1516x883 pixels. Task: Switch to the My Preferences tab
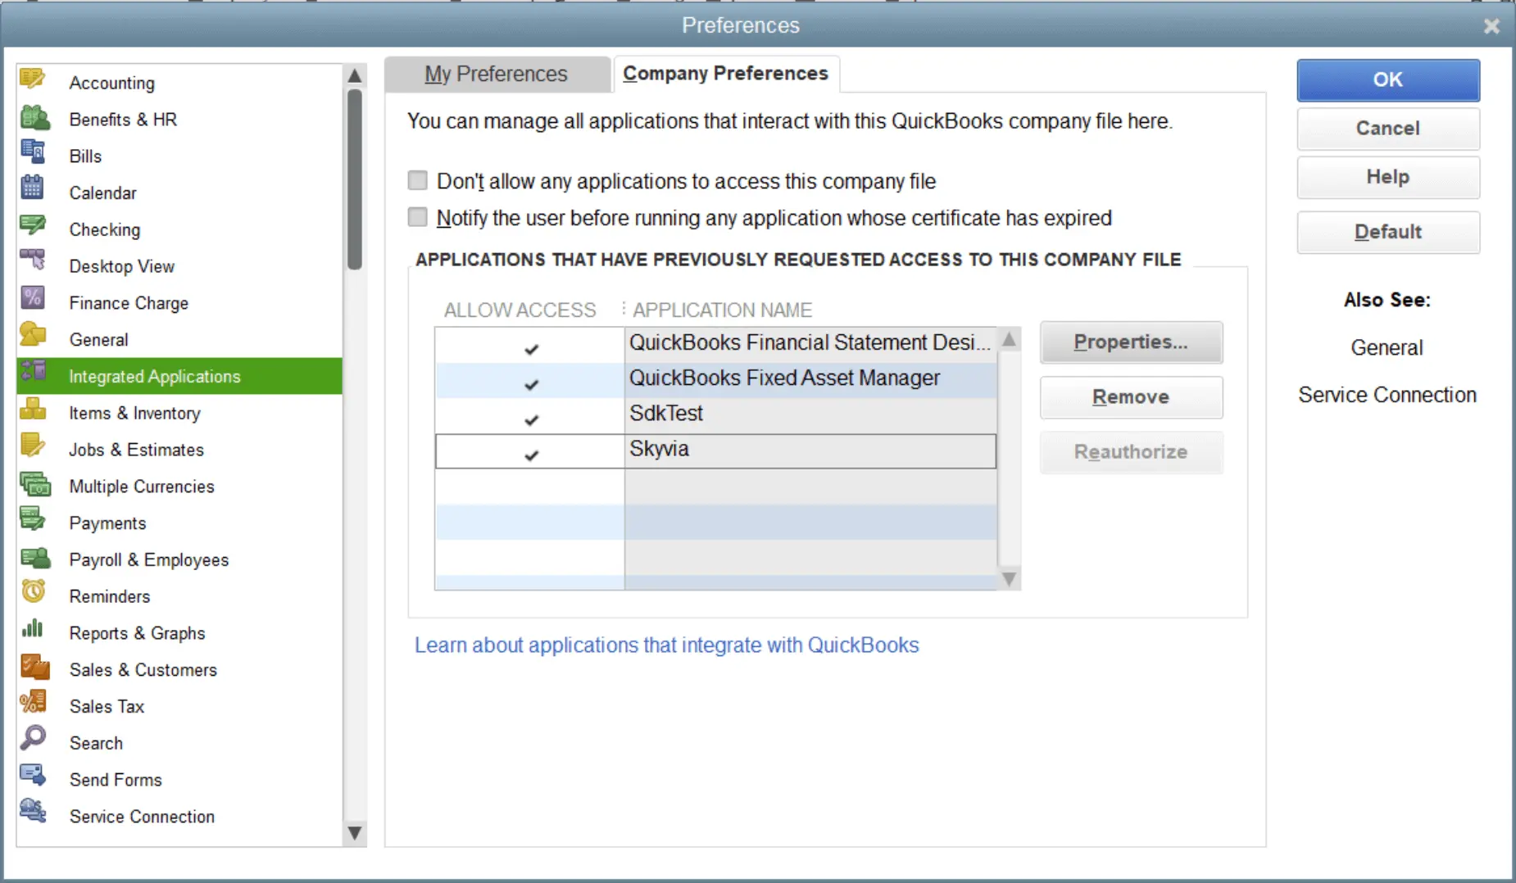pos(497,74)
